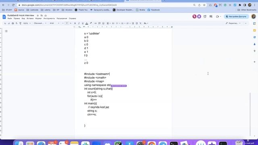This screenshot has width=258, height=145.
Task: Increase the font size with plus button
Action: click(x=71, y=23)
